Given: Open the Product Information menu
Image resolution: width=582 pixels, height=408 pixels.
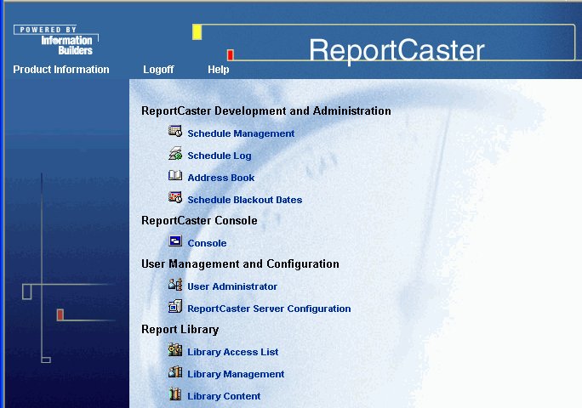Looking at the screenshot, I should point(61,70).
